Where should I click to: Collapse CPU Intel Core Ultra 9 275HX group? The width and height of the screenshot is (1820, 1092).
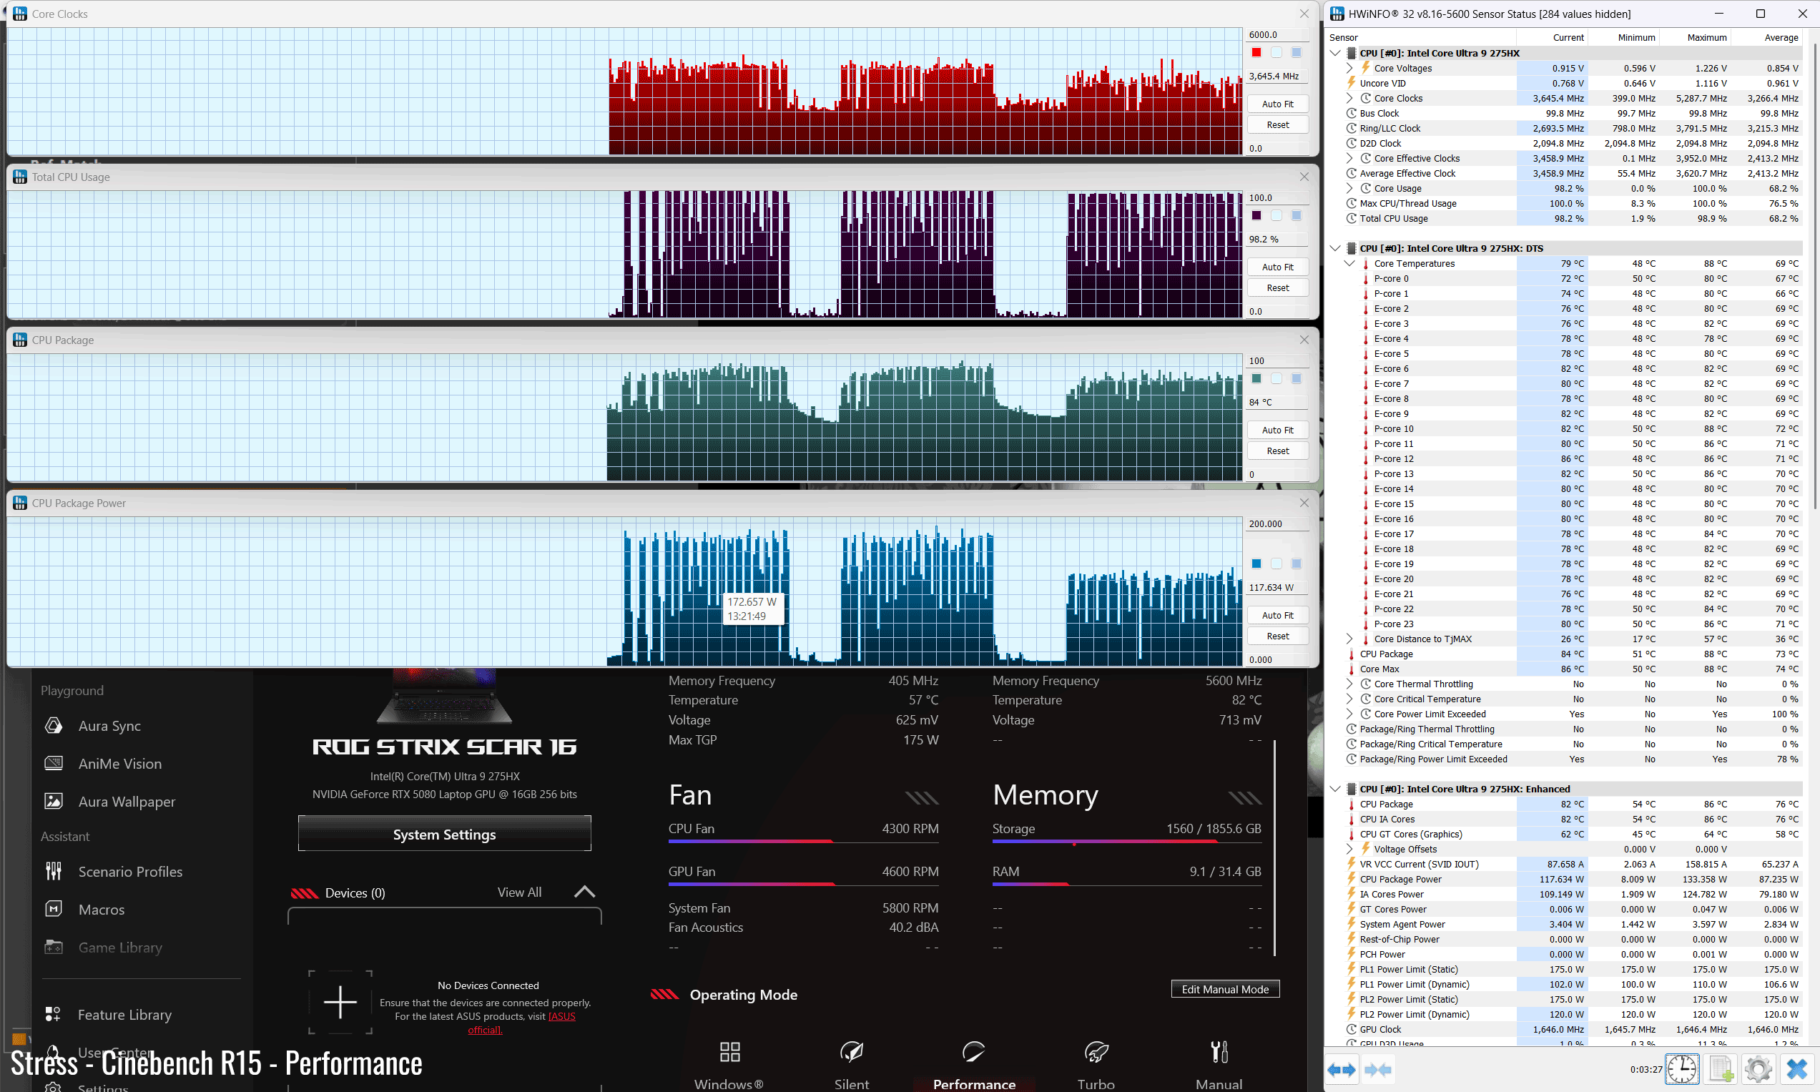pyautogui.click(x=1335, y=53)
